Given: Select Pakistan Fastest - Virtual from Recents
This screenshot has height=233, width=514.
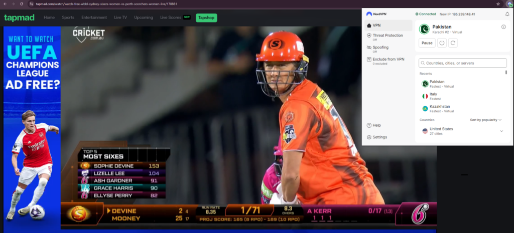Looking at the screenshot, I should (x=462, y=84).
